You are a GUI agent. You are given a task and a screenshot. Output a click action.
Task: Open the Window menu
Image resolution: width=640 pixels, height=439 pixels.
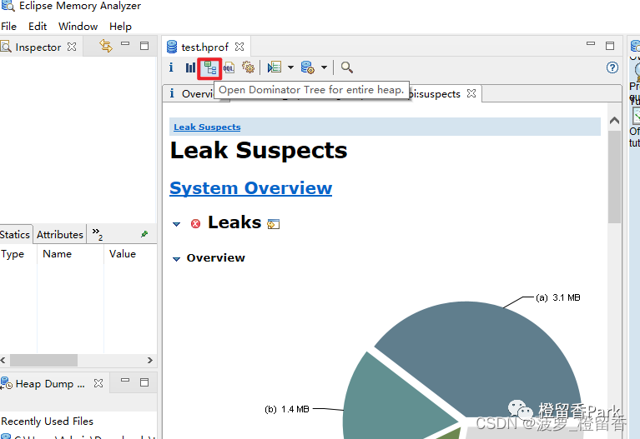point(78,27)
